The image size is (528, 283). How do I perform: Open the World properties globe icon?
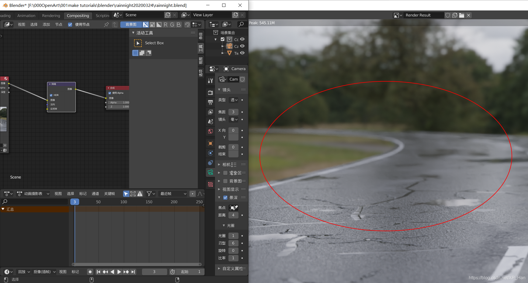[x=210, y=131]
